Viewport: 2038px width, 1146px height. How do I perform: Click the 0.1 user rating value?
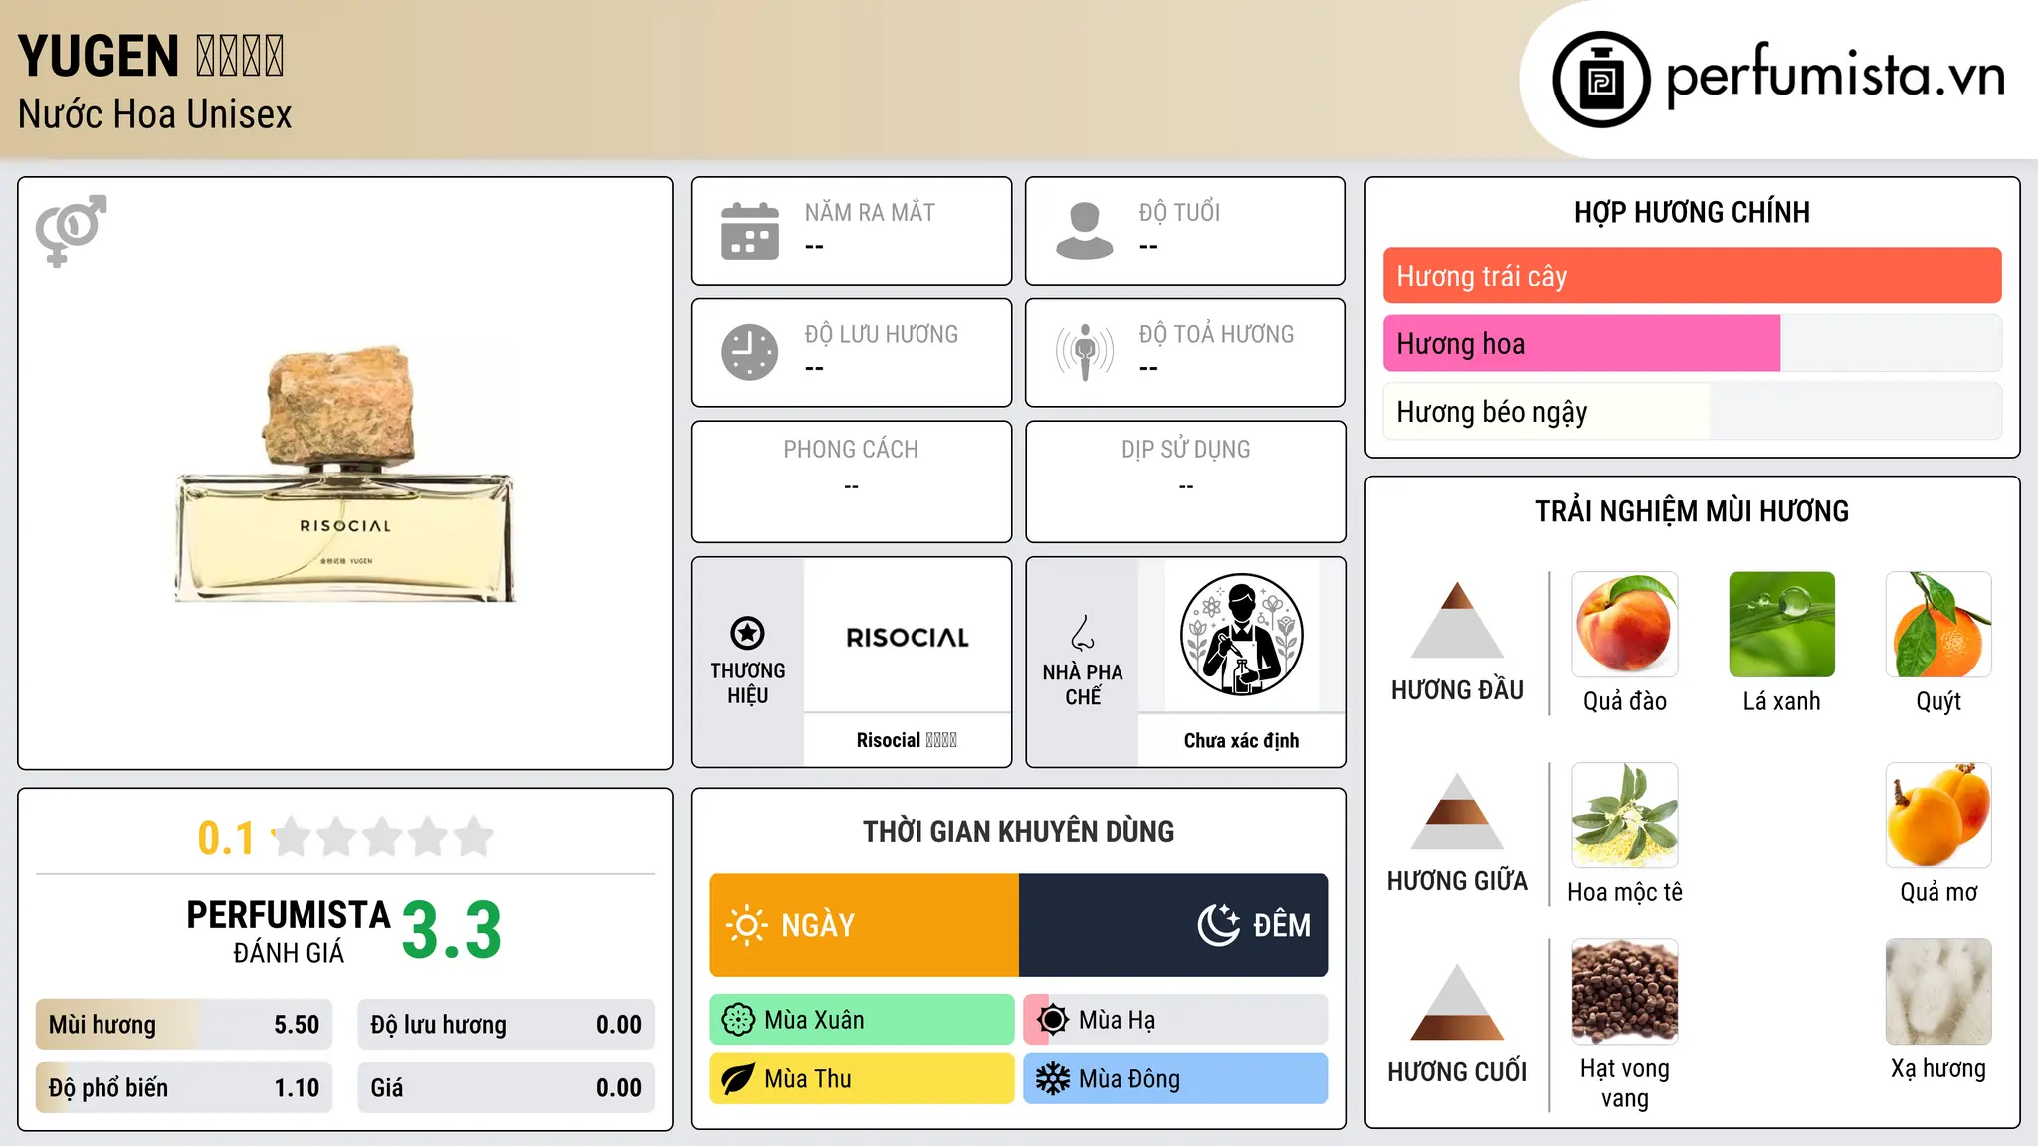coord(226,838)
